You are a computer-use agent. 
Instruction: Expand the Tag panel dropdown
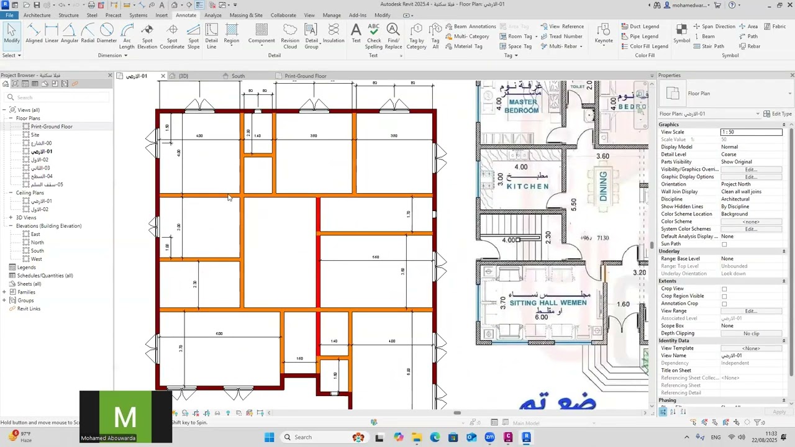coord(511,56)
